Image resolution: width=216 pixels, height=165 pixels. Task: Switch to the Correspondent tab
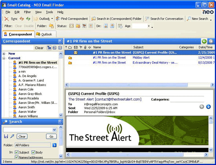(18, 34)
